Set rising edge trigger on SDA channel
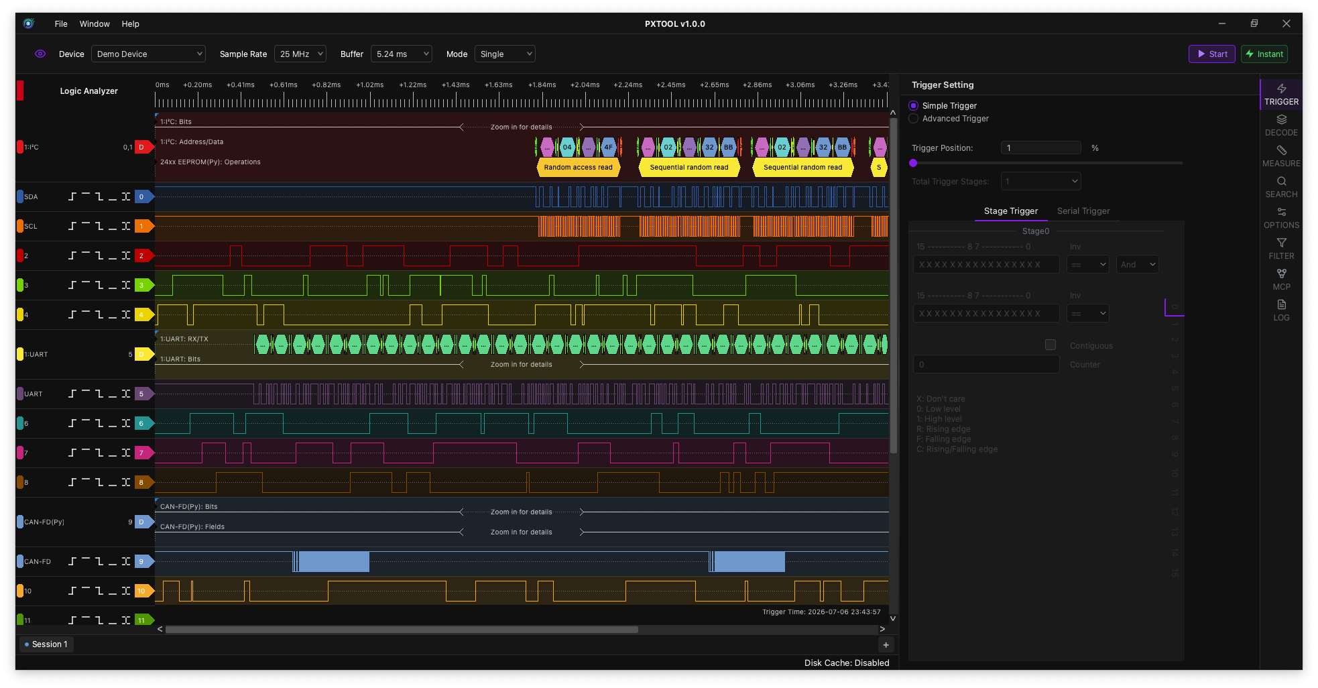 click(72, 196)
